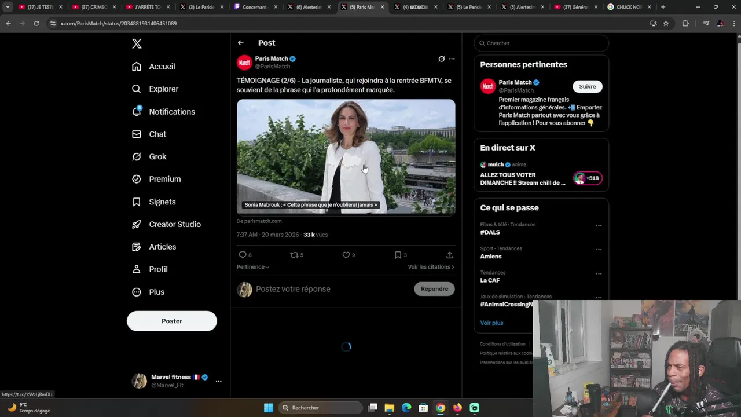Follow Paris Match with Suivre button
This screenshot has height=417, width=741.
click(587, 86)
